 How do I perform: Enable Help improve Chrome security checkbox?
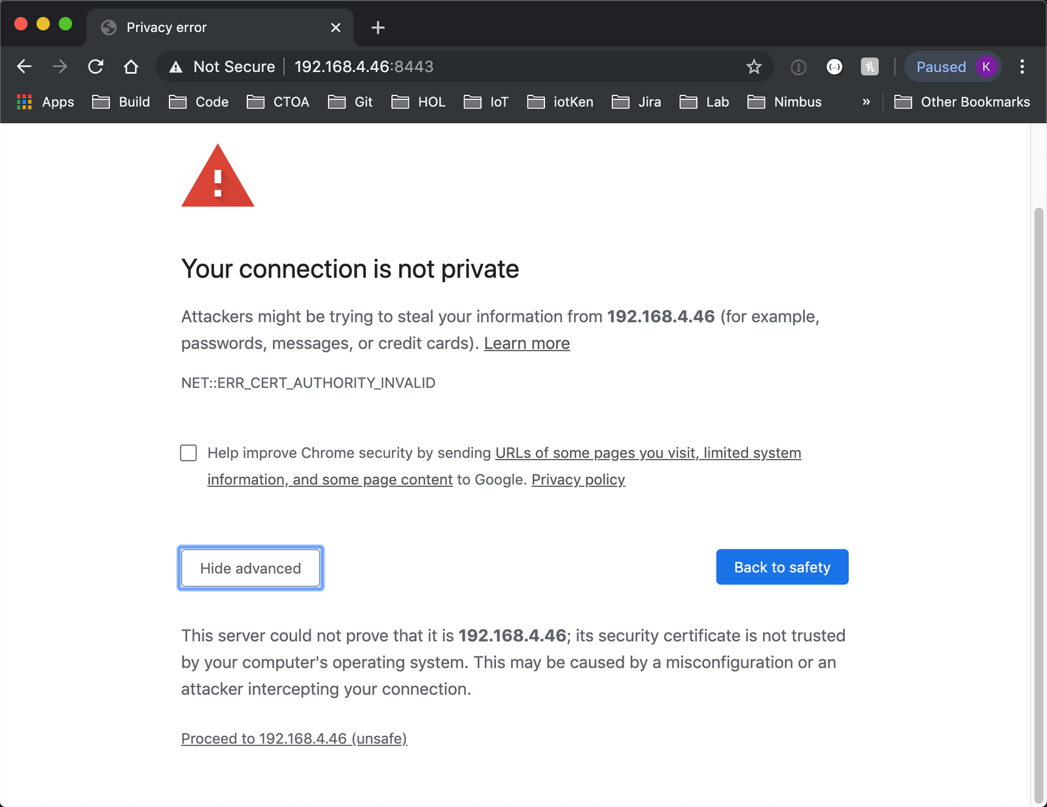coord(188,453)
